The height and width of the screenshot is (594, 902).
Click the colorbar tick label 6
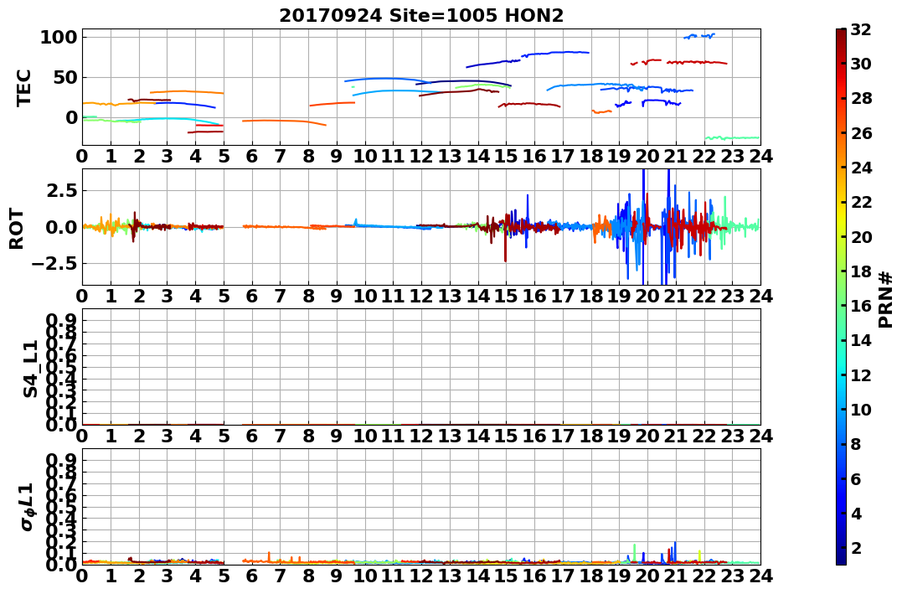pos(857,478)
